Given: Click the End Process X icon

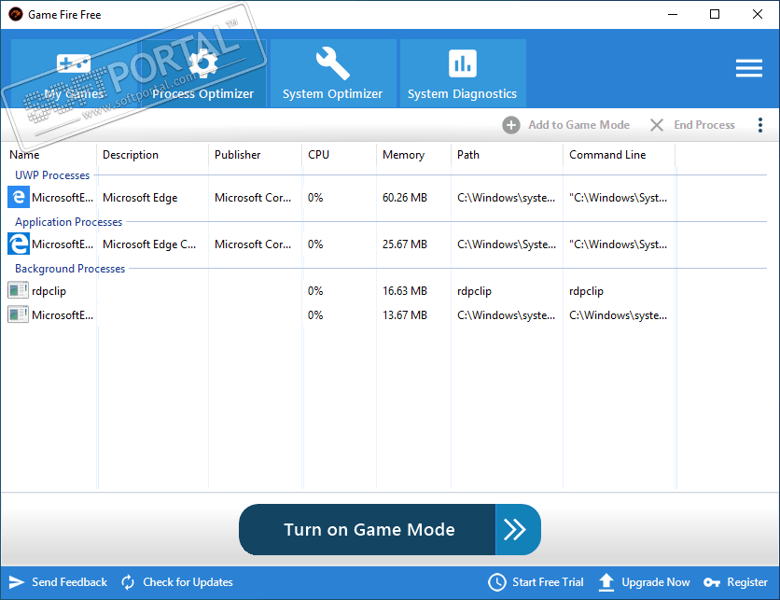Looking at the screenshot, I should (x=657, y=125).
